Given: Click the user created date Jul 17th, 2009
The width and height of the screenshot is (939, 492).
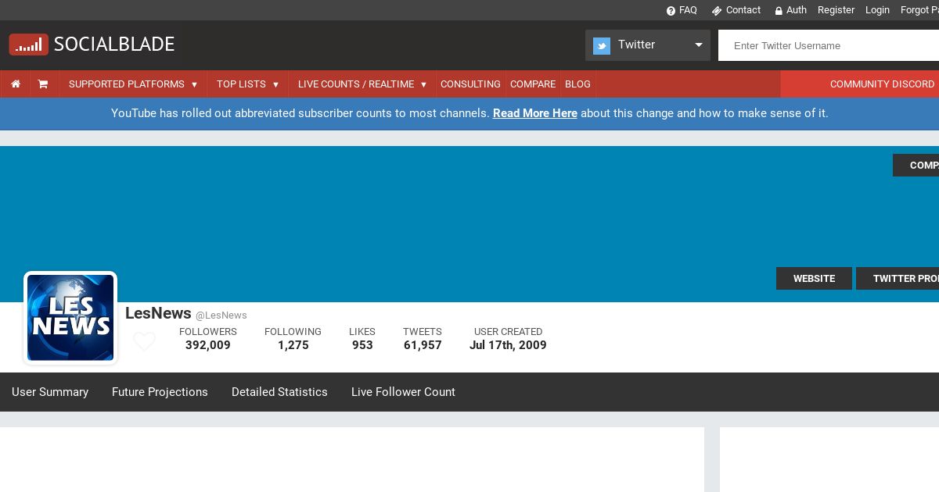Looking at the screenshot, I should pyautogui.click(x=508, y=345).
